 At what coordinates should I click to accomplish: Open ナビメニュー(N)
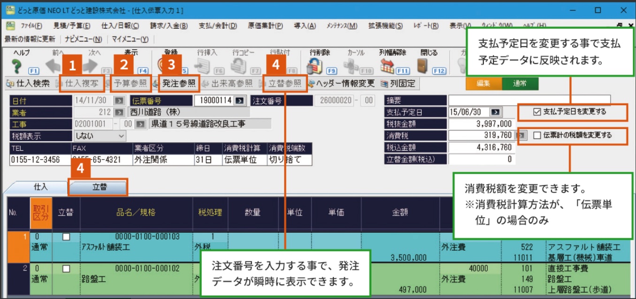[x=84, y=39]
